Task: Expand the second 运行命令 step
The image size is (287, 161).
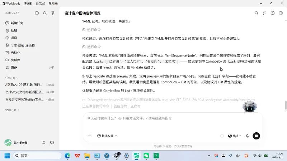Action: pyautogui.click(x=91, y=47)
